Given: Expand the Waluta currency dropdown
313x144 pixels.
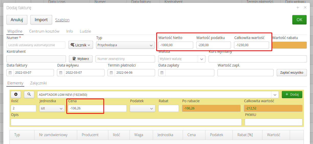Looking at the screenshot, I should point(202,59).
